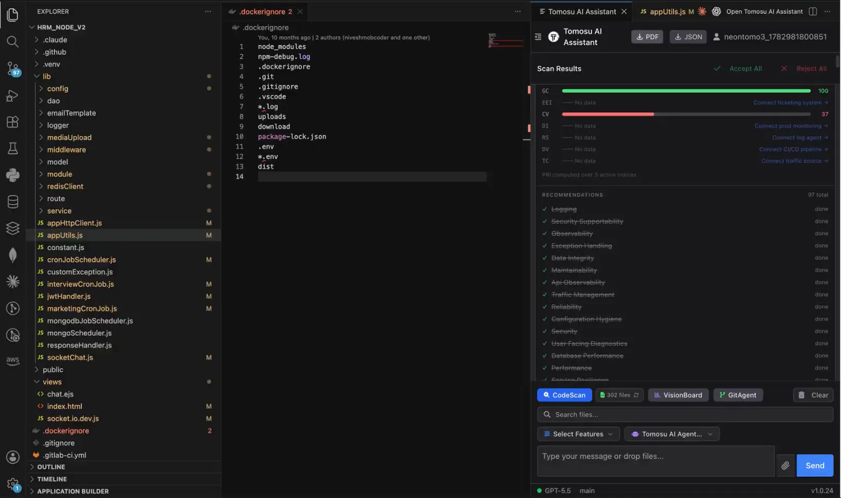Open the stacked layers icon in activity bar
Screen dimensions: 841x498
(13, 228)
